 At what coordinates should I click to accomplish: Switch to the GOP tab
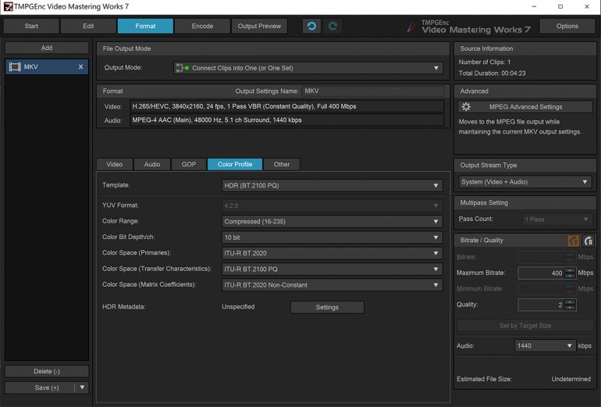(x=189, y=165)
